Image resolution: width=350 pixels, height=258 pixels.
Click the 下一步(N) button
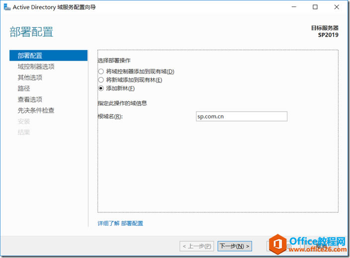[235, 246]
